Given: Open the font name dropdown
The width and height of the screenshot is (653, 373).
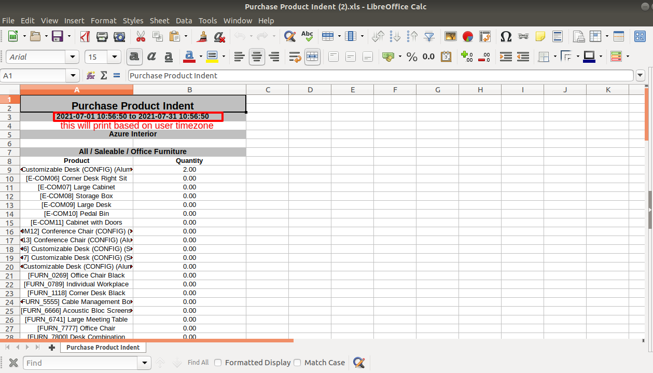Looking at the screenshot, I should click(73, 57).
